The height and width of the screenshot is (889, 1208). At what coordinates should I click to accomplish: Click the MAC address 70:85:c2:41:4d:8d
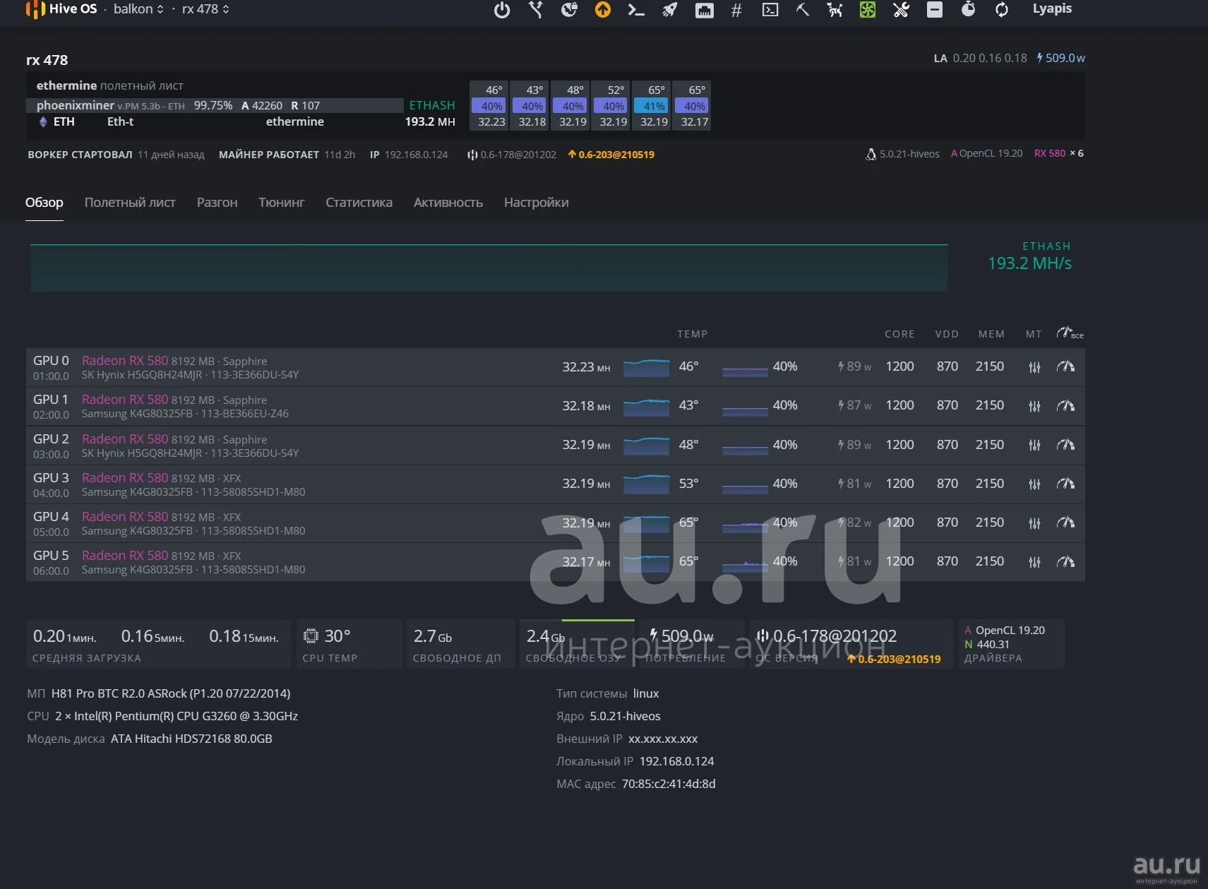pyautogui.click(x=669, y=784)
